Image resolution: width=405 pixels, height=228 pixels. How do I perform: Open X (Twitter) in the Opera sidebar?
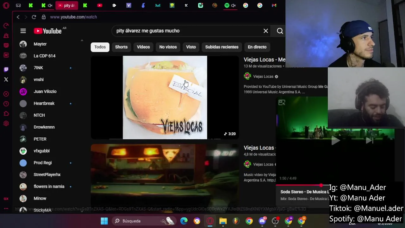(x=6, y=79)
